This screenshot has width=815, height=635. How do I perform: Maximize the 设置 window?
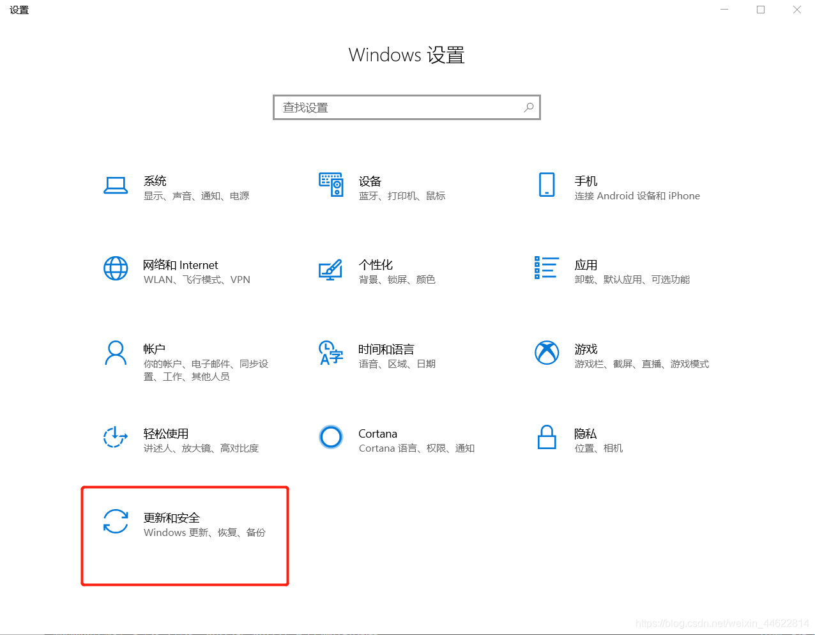(x=761, y=10)
